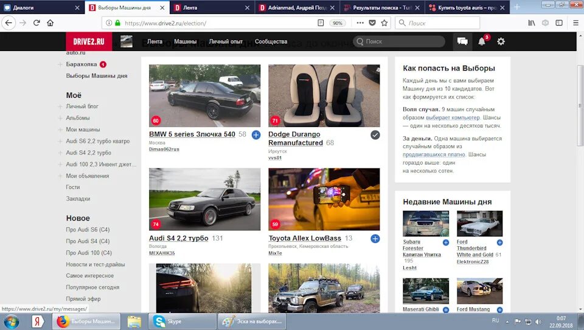Click the browser back arrow
Screen dimensions: 584x330
coord(9,22)
